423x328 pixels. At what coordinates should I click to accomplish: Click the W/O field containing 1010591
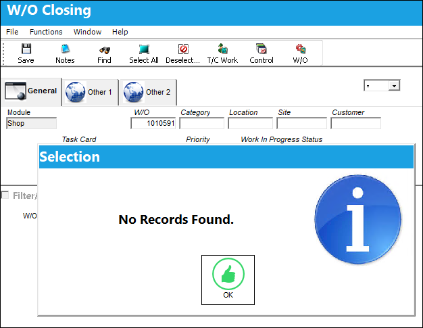(x=153, y=123)
